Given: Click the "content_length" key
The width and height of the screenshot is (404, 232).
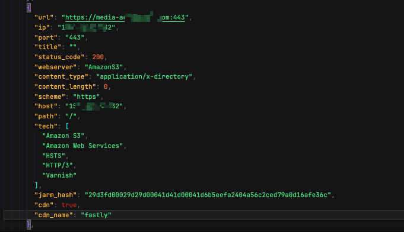Looking at the screenshot, I should [x=65, y=86].
